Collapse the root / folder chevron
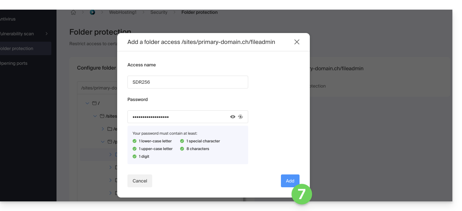 (x=87, y=103)
